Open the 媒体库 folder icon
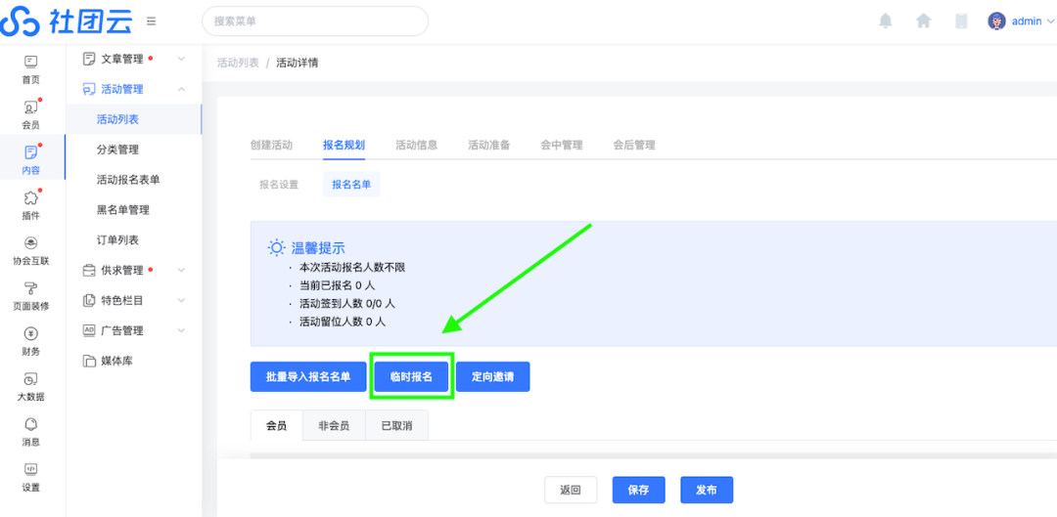Screen dimensions: 1057x517 (88, 362)
